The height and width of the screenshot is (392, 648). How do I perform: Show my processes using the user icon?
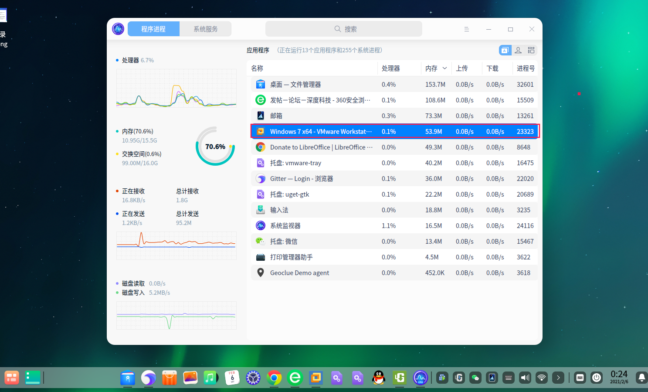pyautogui.click(x=518, y=50)
